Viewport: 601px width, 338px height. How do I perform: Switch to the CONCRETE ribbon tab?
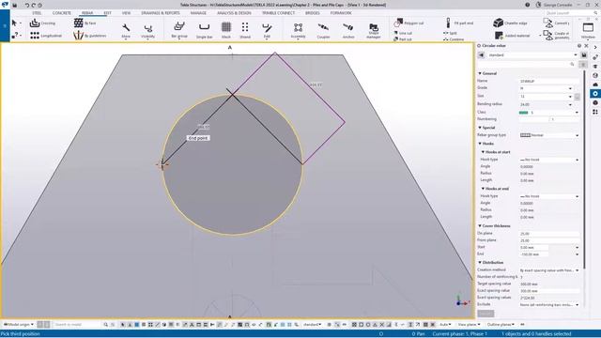pos(61,13)
